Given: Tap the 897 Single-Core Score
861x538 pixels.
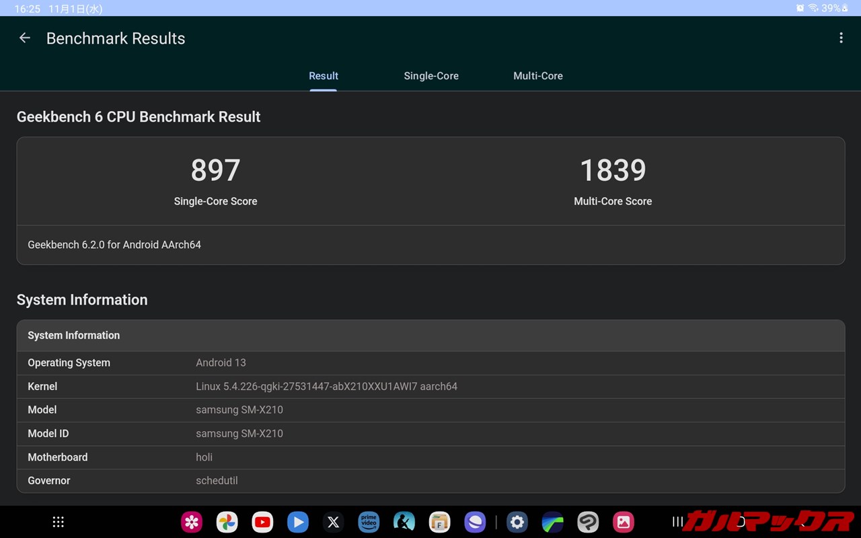Looking at the screenshot, I should (215, 171).
